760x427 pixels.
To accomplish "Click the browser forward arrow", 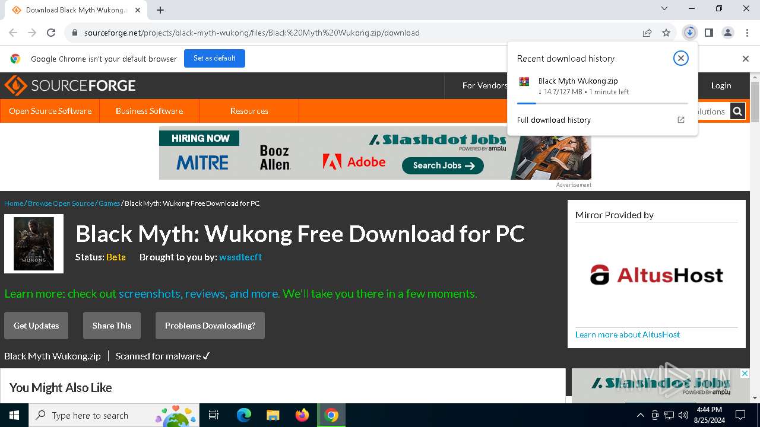I will pos(32,33).
